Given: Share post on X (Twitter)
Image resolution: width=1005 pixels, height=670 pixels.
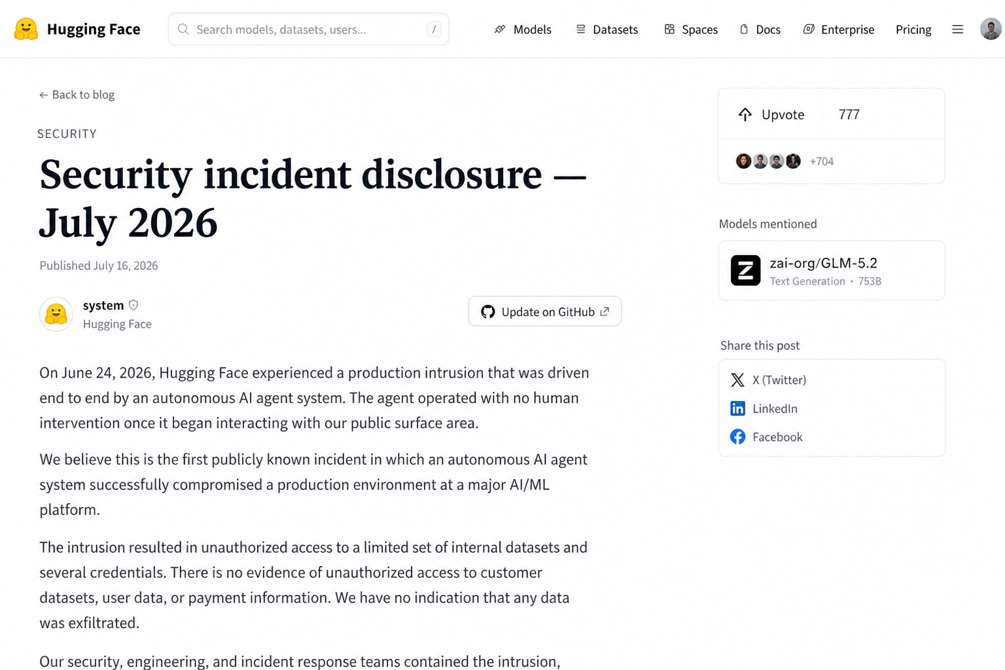Looking at the screenshot, I should point(768,380).
